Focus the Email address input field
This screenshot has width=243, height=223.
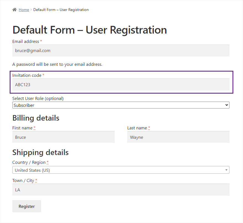121,51
